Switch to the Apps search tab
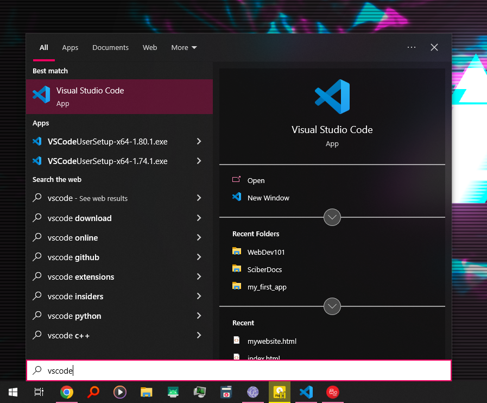This screenshot has width=487, height=403. 70,48
